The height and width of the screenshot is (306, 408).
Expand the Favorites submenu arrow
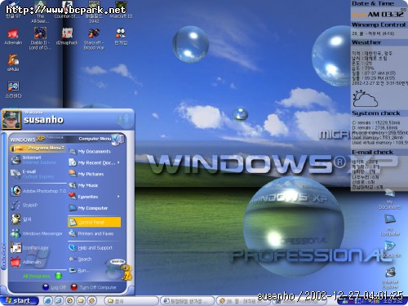click(x=118, y=197)
